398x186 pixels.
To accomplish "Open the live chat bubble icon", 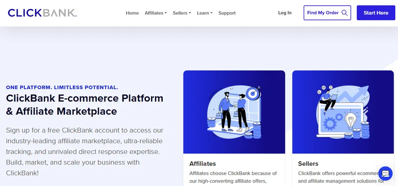I will 385,173.
